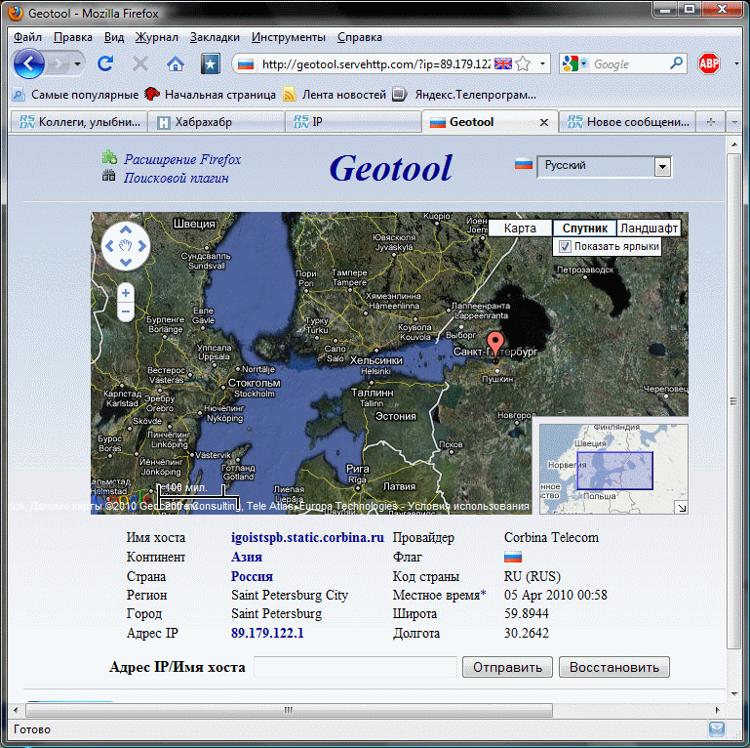Open the Азия continent link
Image resolution: width=750 pixels, height=748 pixels.
point(247,557)
